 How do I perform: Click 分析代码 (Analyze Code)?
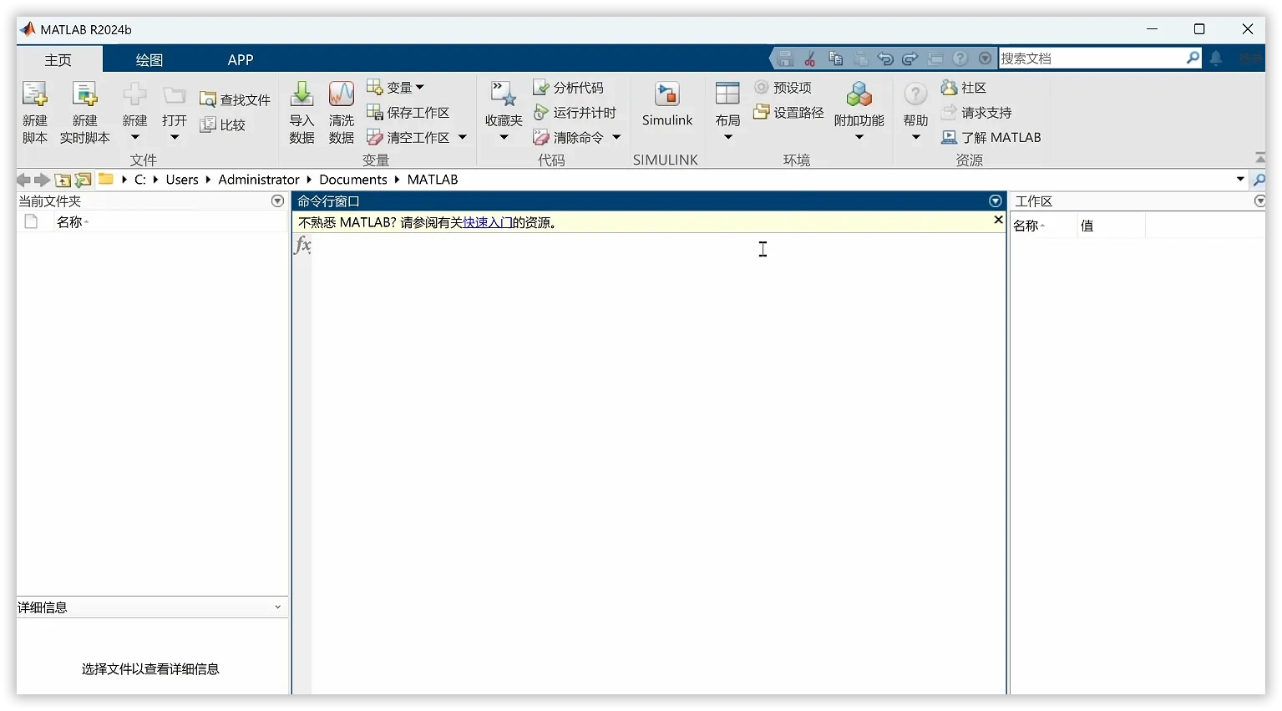pyautogui.click(x=568, y=87)
